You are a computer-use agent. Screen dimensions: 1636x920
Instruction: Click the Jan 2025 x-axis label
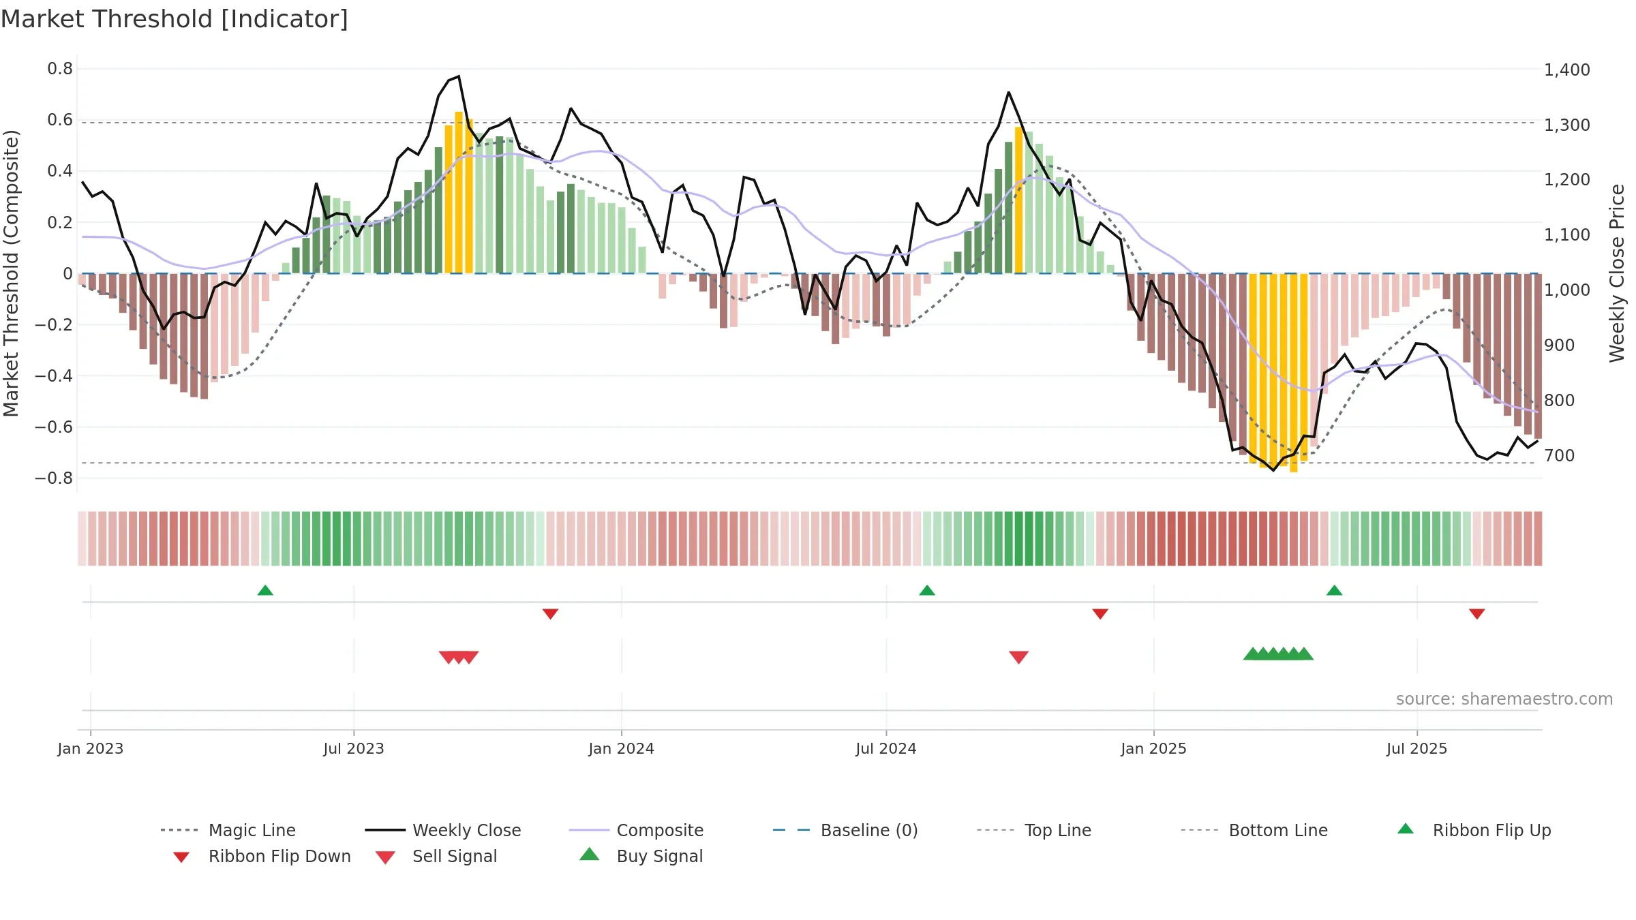point(1154,749)
